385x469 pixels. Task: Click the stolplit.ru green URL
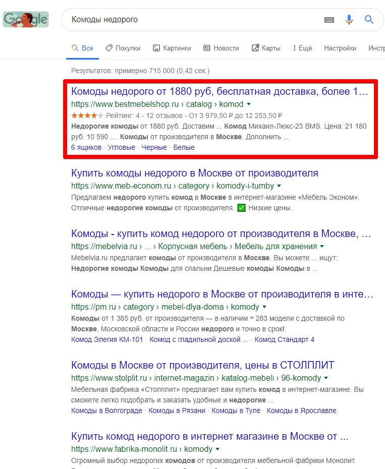(x=196, y=378)
